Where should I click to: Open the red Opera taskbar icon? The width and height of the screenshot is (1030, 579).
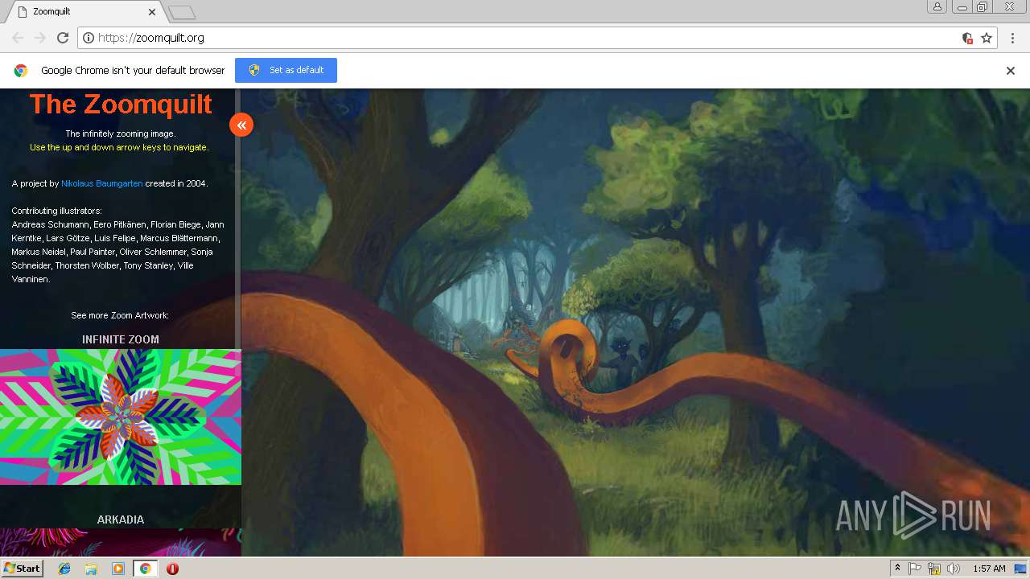[x=172, y=569]
